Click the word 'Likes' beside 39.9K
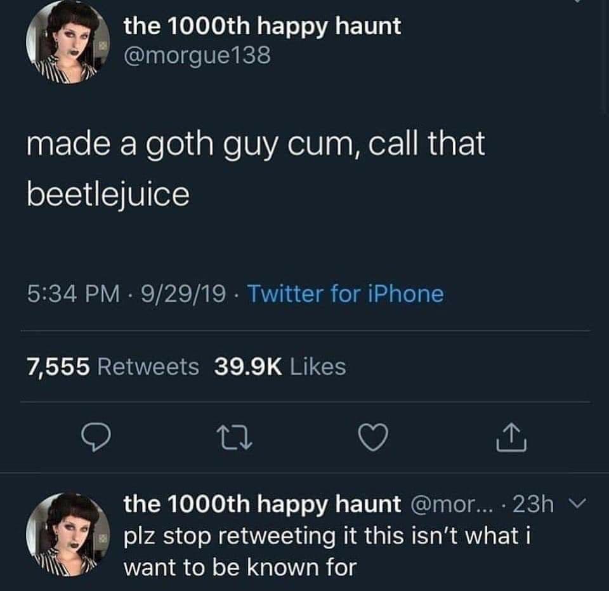Viewport: 609px width, 591px height. pos(317,366)
